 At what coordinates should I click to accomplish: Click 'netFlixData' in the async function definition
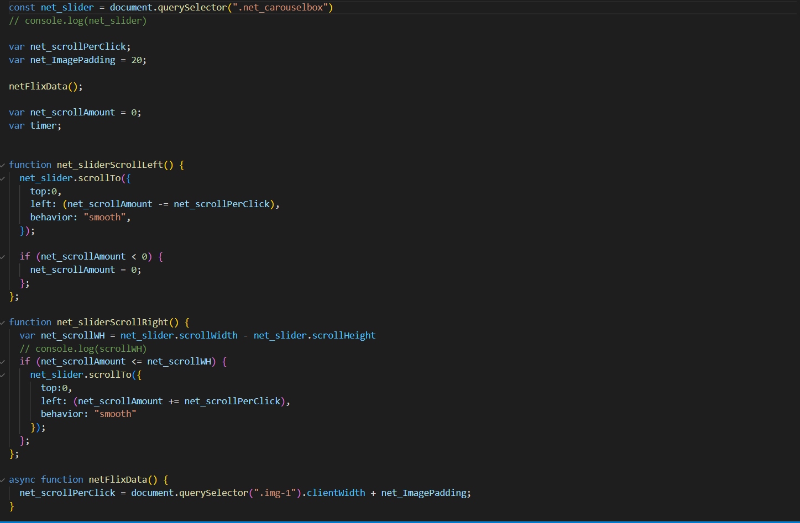pyautogui.click(x=118, y=479)
